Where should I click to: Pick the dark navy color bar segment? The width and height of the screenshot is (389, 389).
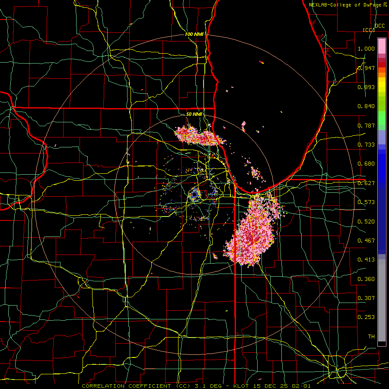click(382, 221)
